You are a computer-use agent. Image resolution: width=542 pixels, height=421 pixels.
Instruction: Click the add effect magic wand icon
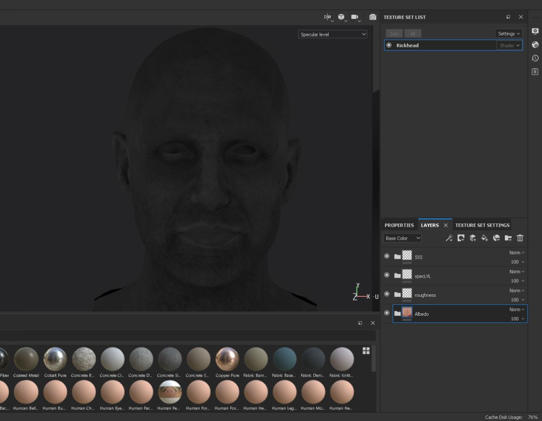pos(449,238)
